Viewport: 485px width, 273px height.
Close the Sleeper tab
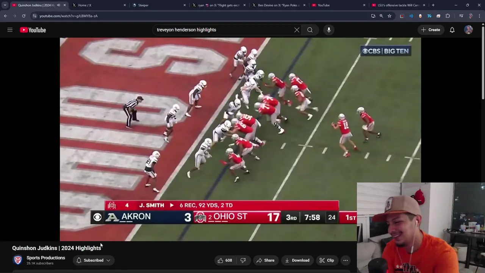tap(185, 5)
